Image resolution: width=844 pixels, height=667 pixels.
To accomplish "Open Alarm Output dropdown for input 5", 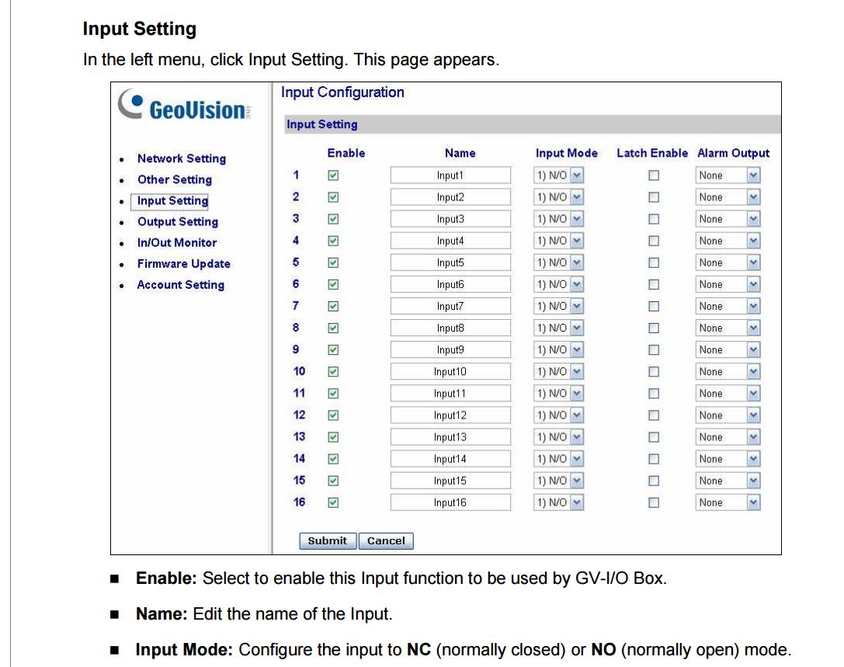I will click(x=752, y=263).
